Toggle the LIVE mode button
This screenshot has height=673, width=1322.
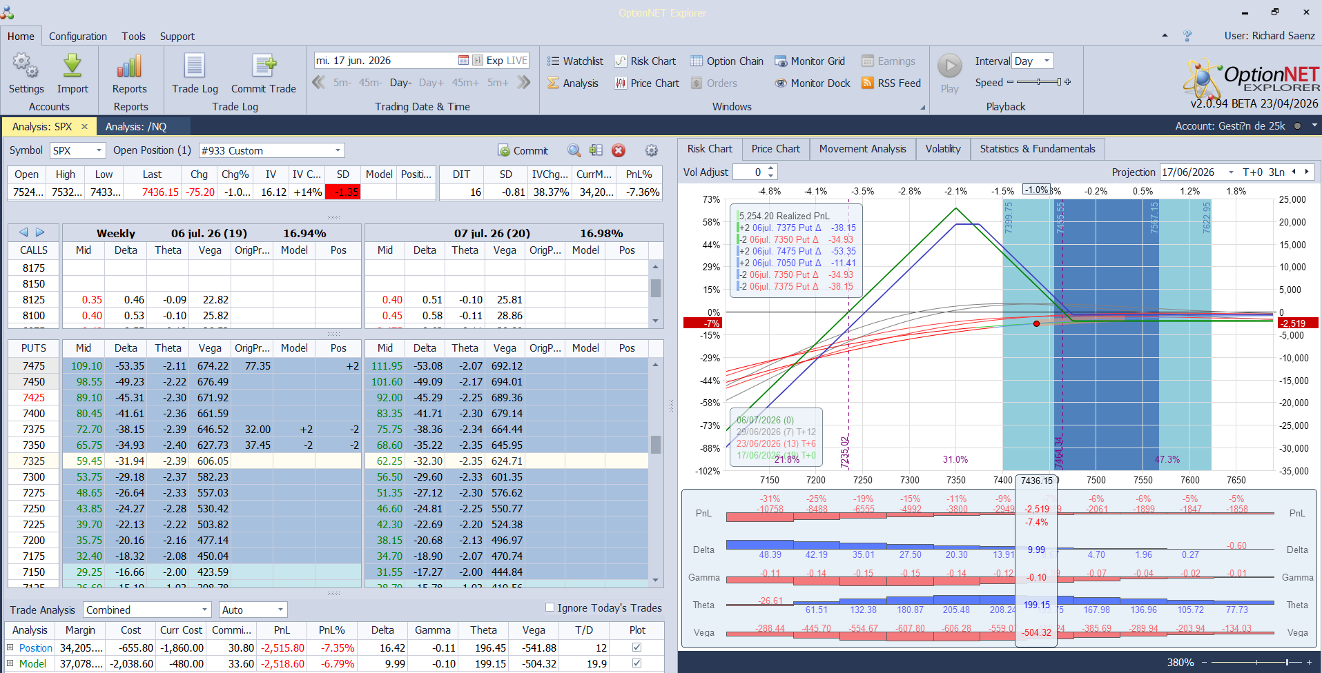(517, 61)
